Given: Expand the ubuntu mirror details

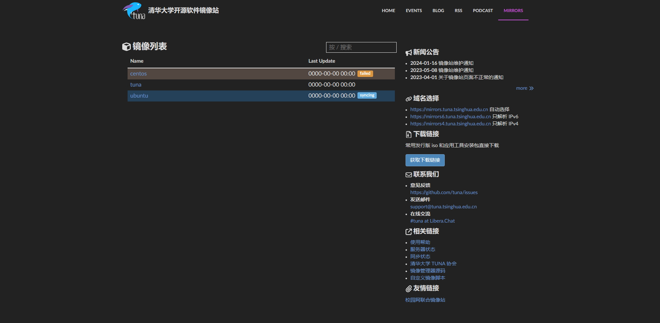Looking at the screenshot, I should [x=139, y=95].
